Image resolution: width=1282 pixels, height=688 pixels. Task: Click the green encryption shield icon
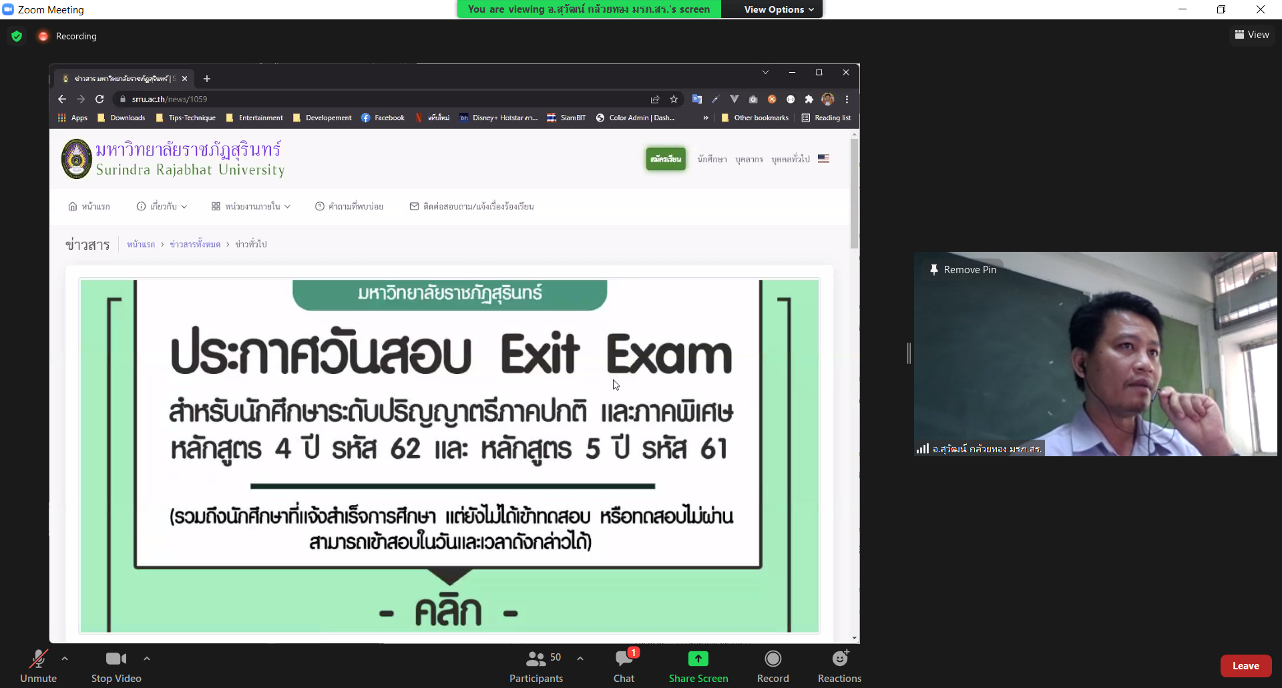[x=17, y=36]
